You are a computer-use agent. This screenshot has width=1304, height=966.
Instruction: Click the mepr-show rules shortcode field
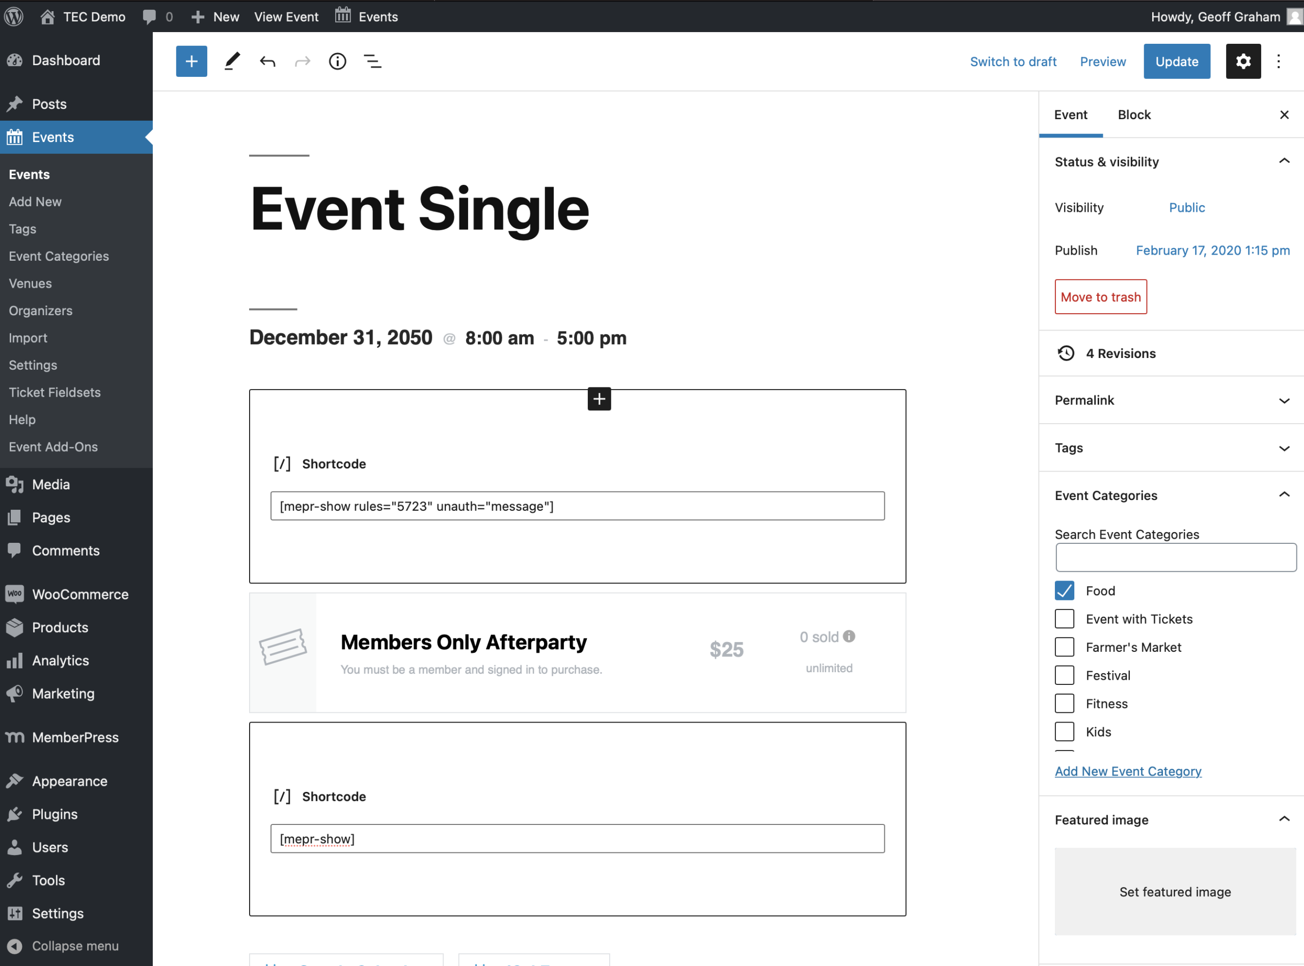[x=577, y=506]
